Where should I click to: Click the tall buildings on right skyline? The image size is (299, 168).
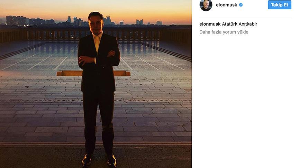point(139,22)
